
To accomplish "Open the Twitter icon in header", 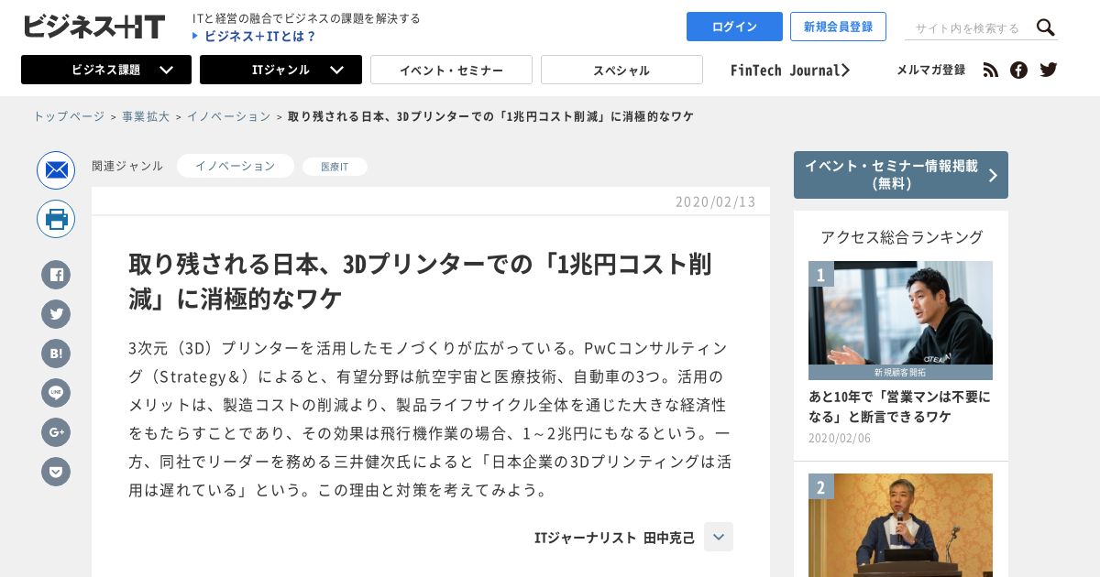I will click(x=1049, y=70).
